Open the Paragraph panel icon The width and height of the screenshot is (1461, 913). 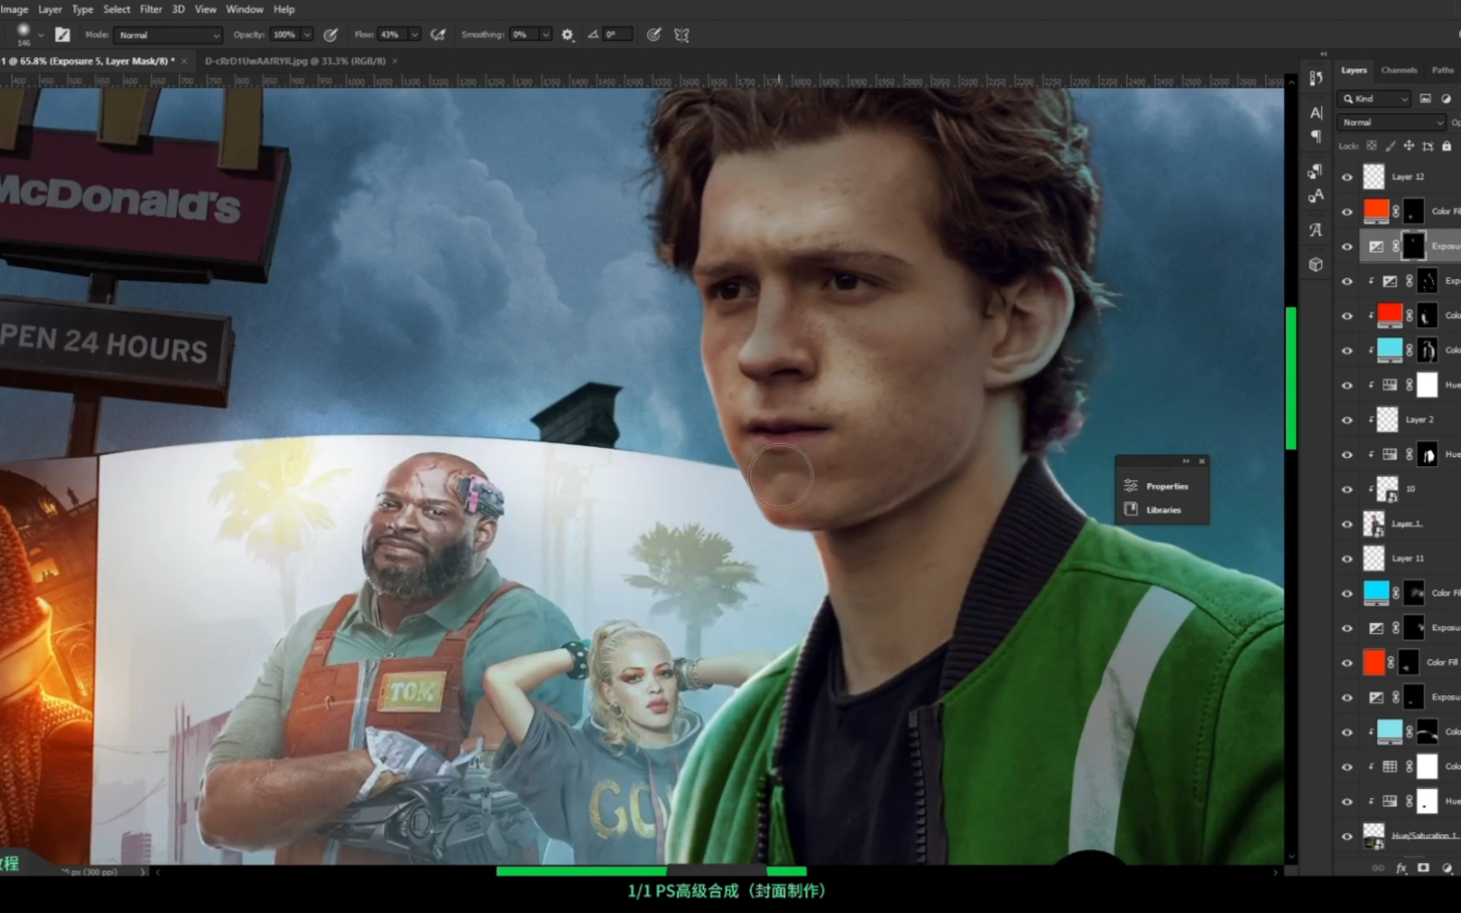point(1315,136)
